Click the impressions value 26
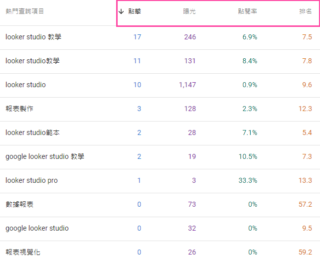This screenshot has width=320, height=263. (192, 252)
